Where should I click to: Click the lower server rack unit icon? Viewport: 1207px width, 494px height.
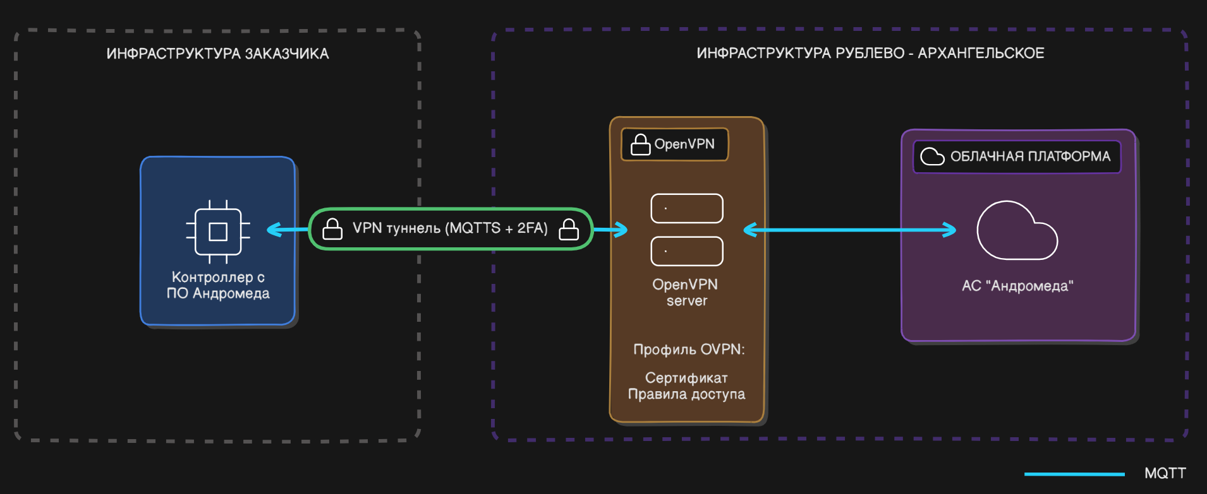[687, 251]
